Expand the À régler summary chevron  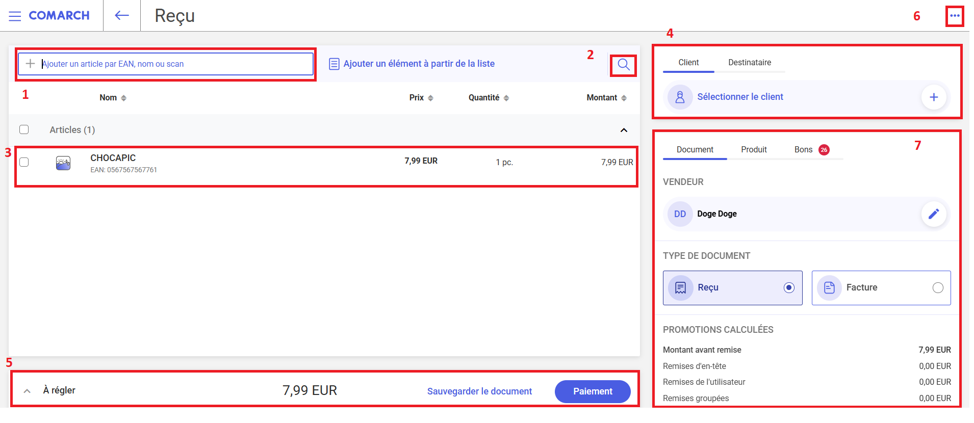(x=28, y=391)
